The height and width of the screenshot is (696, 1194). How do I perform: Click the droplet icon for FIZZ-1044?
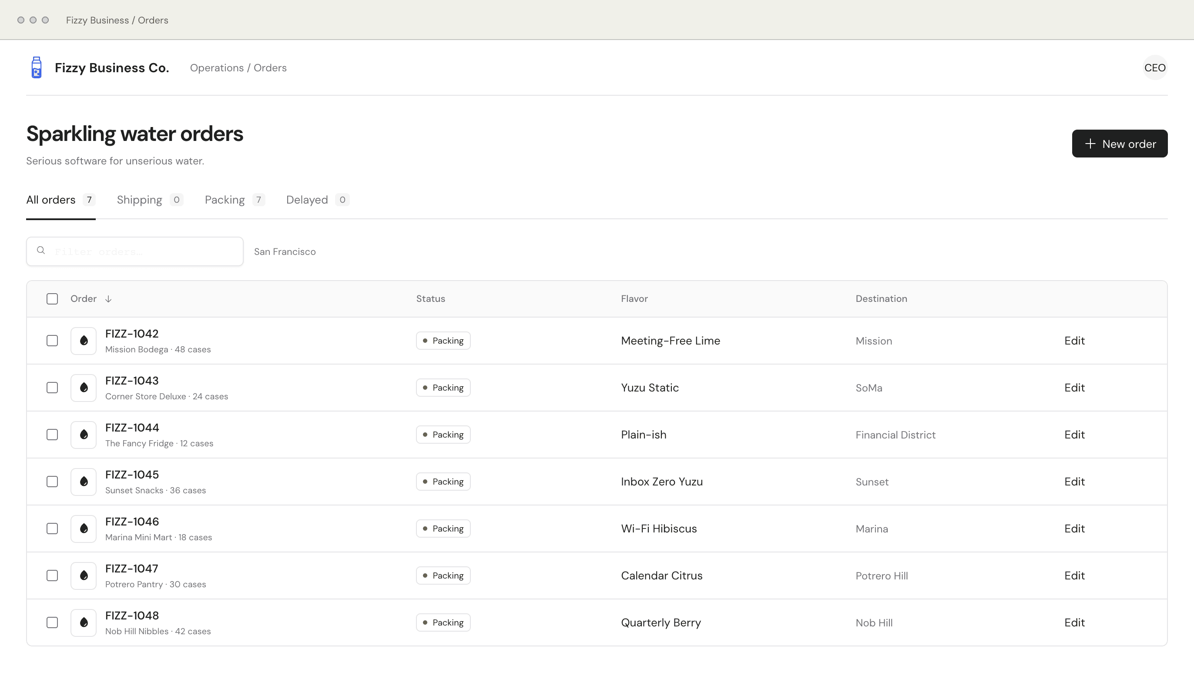(84, 435)
